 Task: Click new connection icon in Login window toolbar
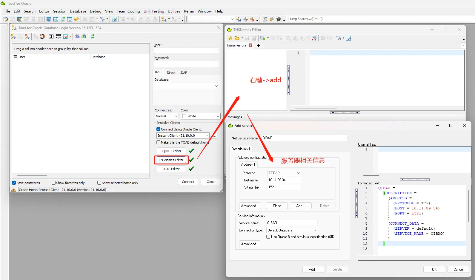[13, 36]
